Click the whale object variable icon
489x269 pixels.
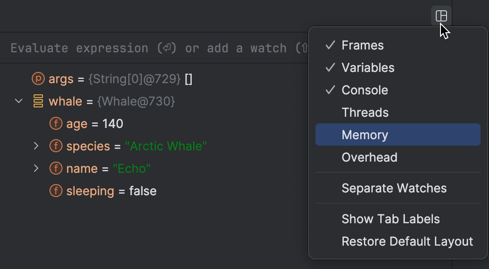tap(38, 101)
